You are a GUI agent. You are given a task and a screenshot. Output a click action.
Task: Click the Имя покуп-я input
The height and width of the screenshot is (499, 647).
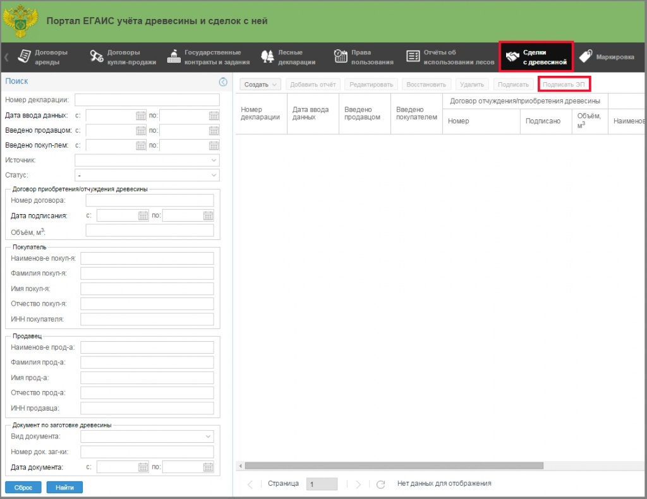[147, 289]
